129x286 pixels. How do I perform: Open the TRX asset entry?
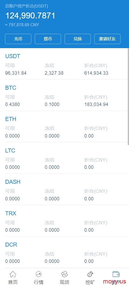point(64,221)
